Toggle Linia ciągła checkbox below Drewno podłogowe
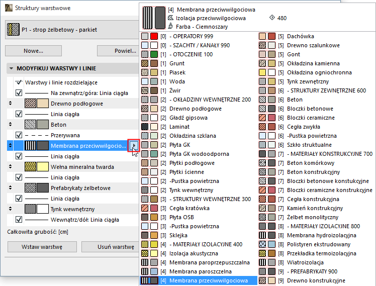 (x=19, y=114)
